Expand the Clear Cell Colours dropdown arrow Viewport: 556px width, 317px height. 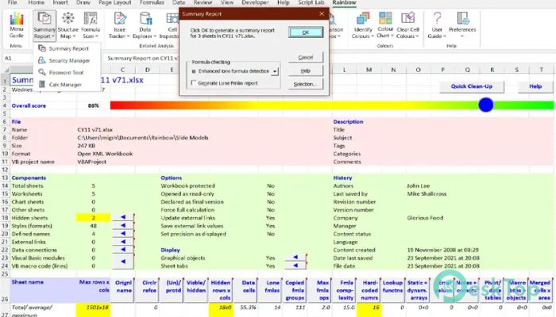click(x=417, y=36)
